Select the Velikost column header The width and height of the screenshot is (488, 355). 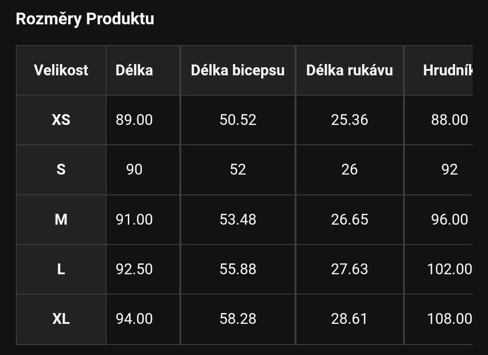pos(61,70)
